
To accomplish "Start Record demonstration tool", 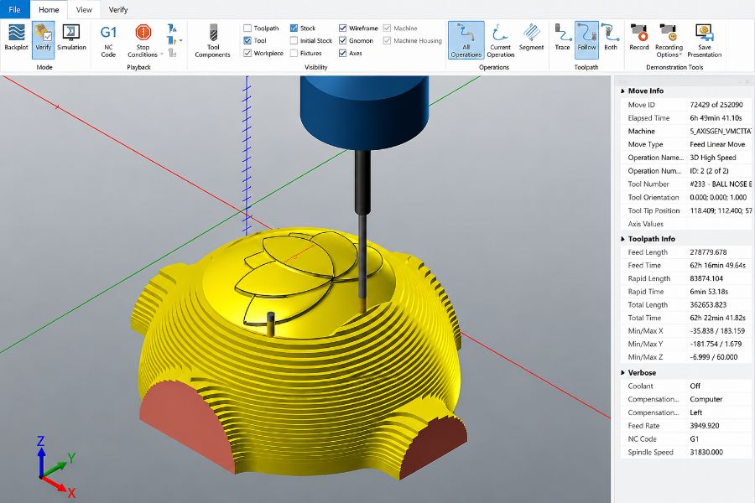I will [x=639, y=38].
